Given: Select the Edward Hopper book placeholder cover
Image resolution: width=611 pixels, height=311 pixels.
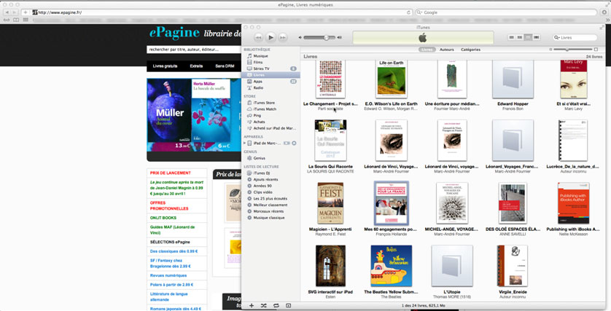Looking at the screenshot, I should tap(513, 79).
